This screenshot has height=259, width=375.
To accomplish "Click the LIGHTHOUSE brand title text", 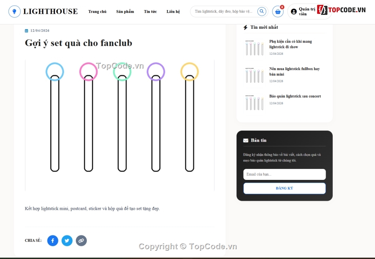I will (x=51, y=11).
